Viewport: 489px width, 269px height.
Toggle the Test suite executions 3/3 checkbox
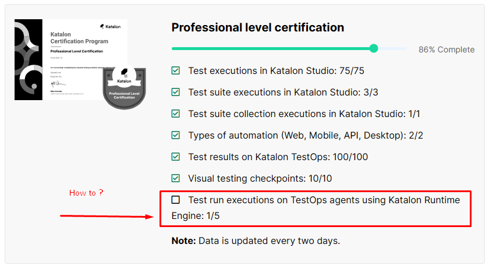[175, 92]
